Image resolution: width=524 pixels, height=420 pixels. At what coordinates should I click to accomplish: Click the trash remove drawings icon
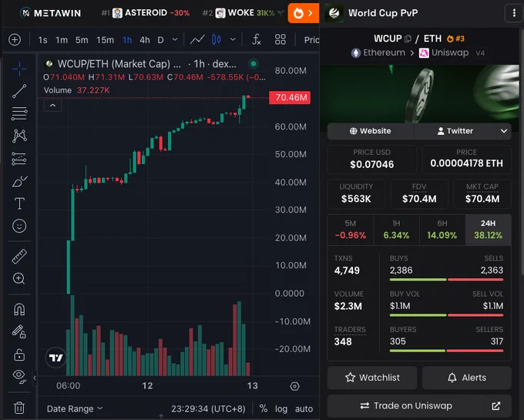point(19,408)
